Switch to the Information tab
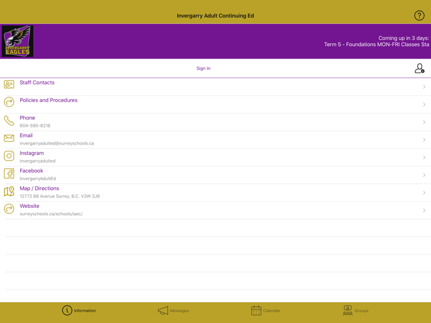The height and width of the screenshot is (323, 431). coord(79,310)
